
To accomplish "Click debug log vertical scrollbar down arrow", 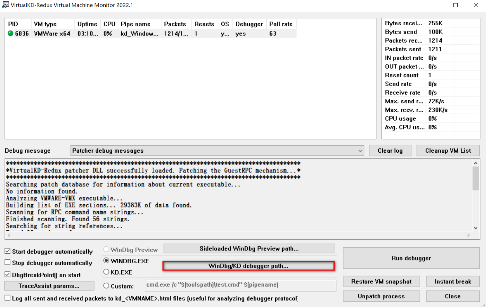I will [x=476, y=228].
